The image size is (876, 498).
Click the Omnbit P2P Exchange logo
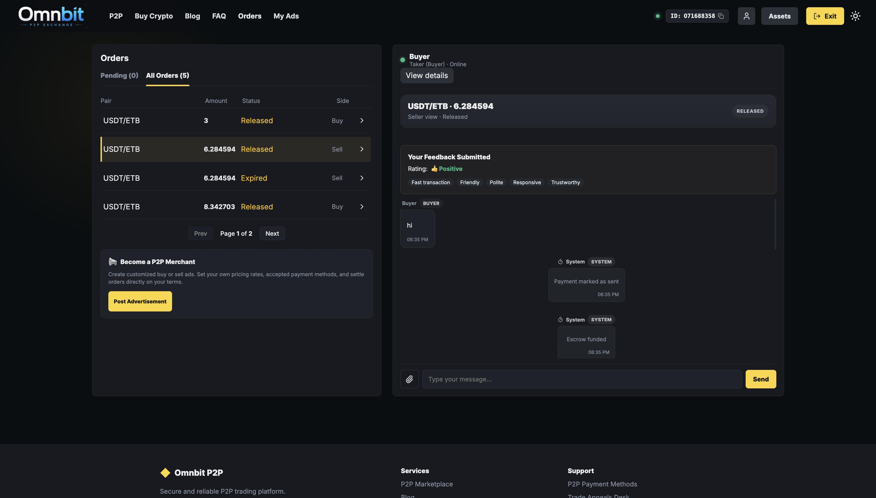51,16
